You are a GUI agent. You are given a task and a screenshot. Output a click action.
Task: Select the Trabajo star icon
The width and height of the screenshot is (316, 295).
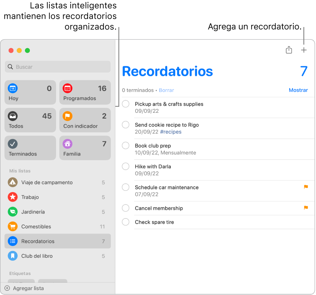tap(12, 197)
